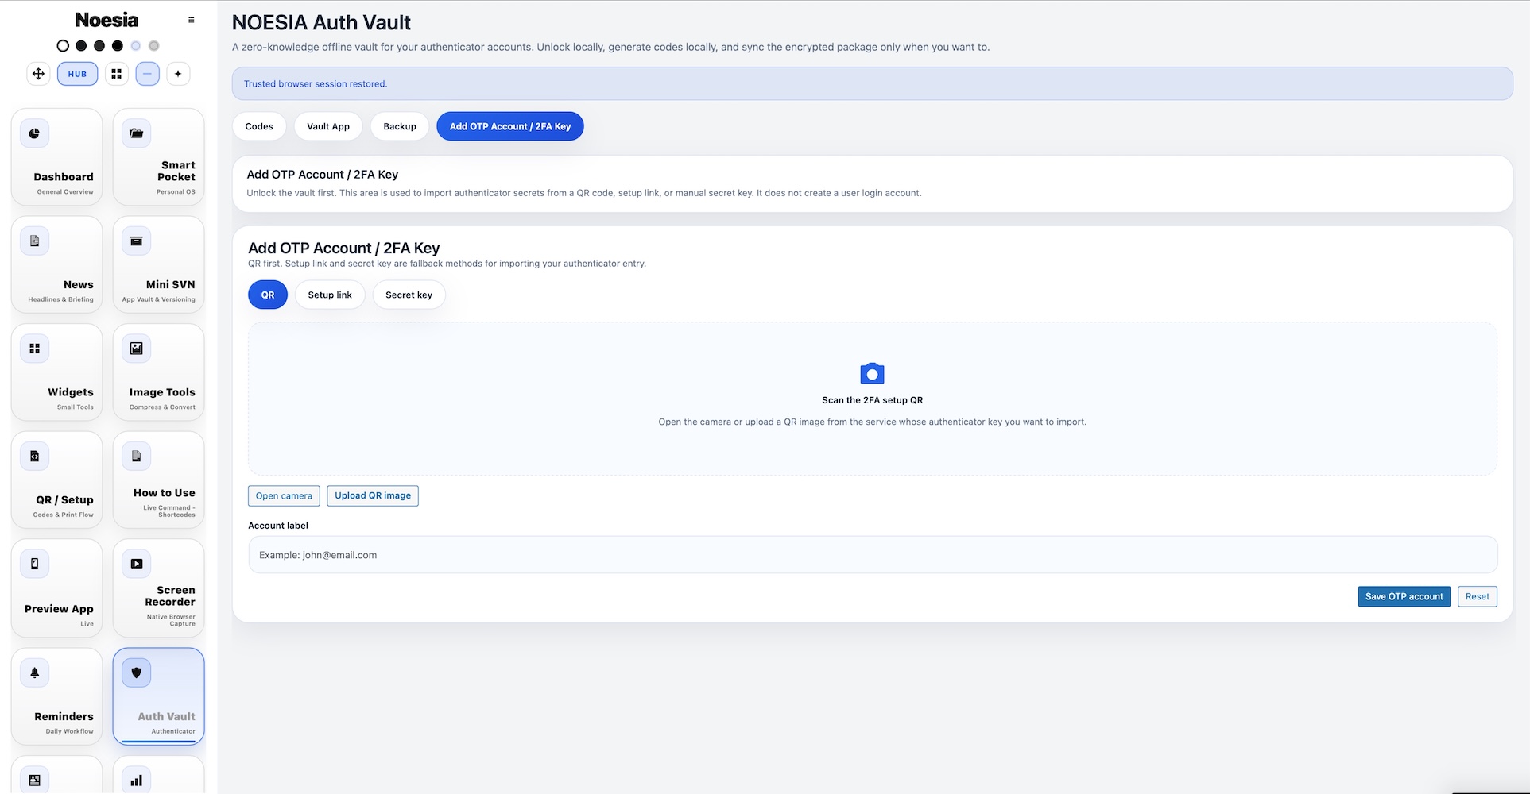Image resolution: width=1530 pixels, height=794 pixels.
Task: Open the Widgets small tools card
Action: [57, 372]
